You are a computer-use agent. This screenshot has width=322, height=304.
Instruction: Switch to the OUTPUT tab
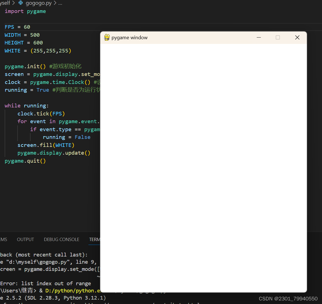click(x=25, y=239)
